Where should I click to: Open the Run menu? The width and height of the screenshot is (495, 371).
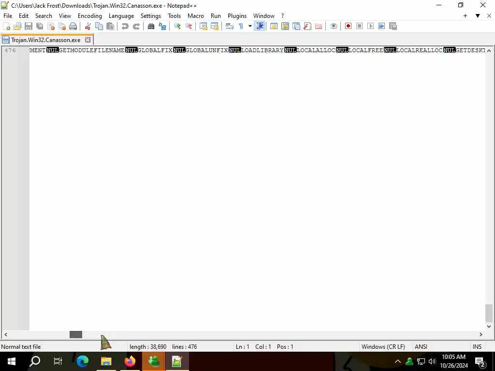point(216,16)
